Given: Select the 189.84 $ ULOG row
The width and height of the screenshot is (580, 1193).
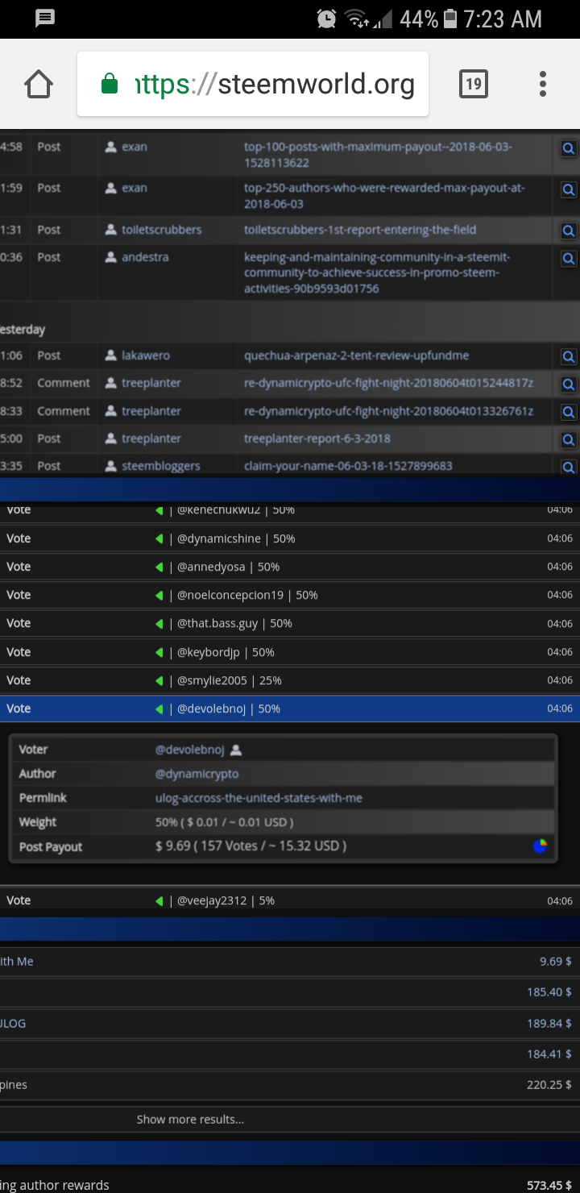Looking at the screenshot, I should 290,1023.
